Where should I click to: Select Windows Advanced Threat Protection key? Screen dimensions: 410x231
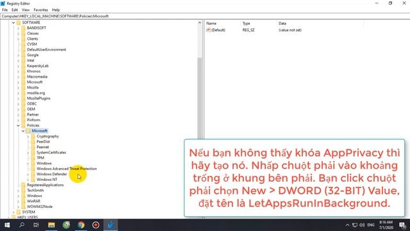point(67,169)
